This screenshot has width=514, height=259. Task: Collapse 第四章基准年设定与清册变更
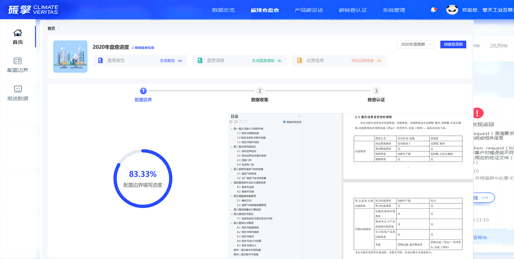tap(232, 183)
